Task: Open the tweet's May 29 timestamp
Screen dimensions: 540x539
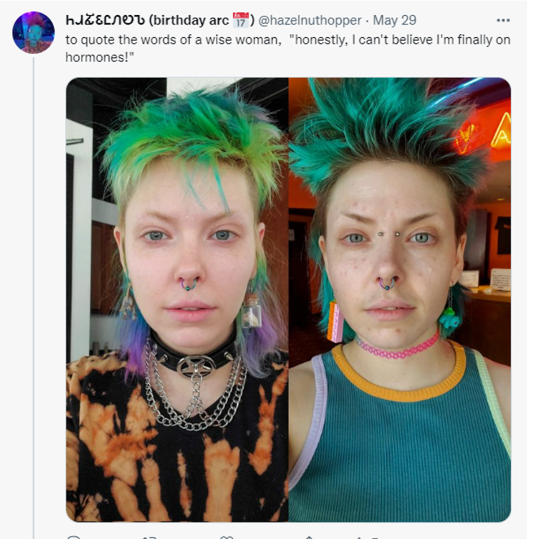Action: pos(395,20)
